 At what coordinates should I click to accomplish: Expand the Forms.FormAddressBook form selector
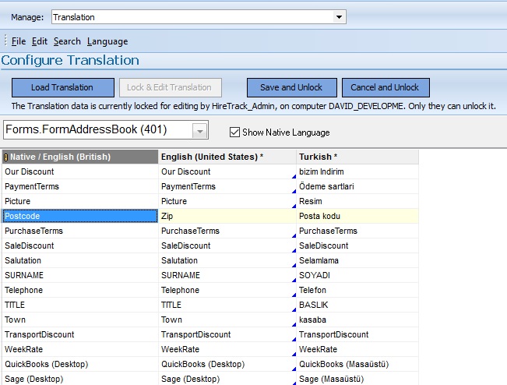pos(200,131)
